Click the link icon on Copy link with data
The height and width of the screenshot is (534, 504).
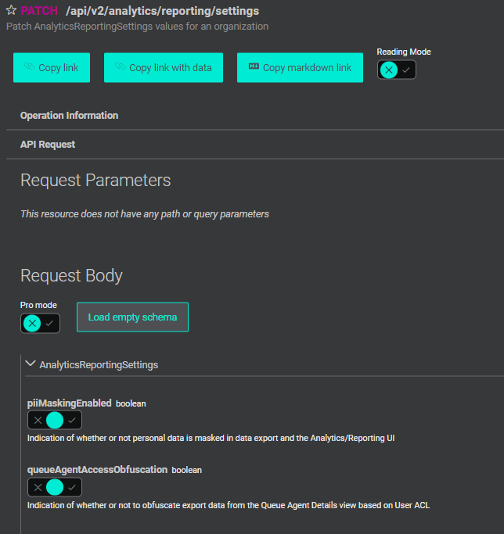(x=121, y=67)
